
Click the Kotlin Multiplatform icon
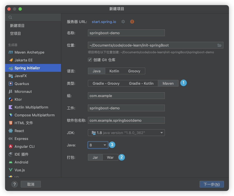(11, 107)
